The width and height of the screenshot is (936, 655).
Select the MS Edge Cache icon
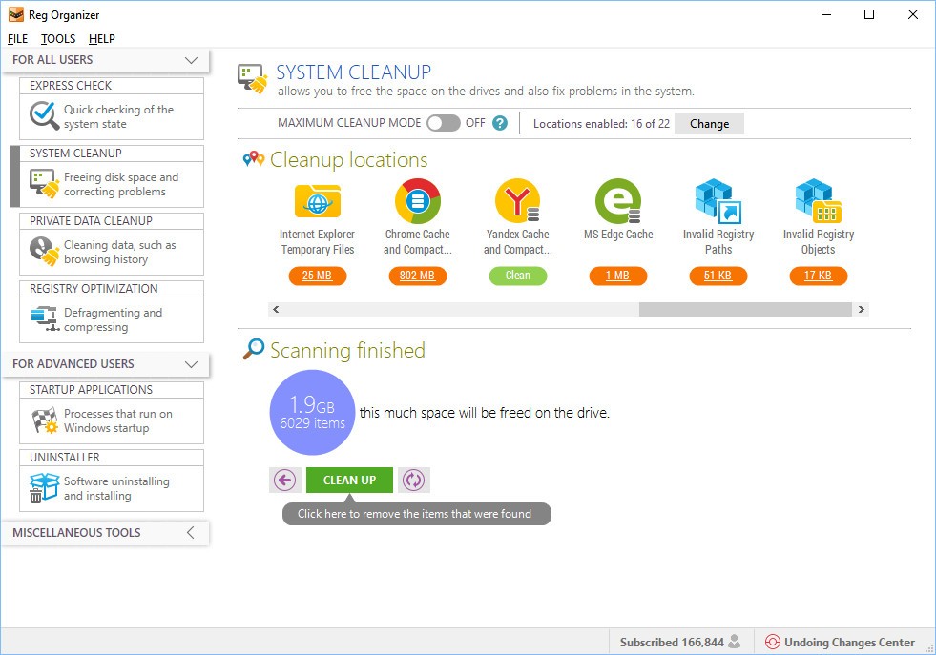pyautogui.click(x=617, y=201)
